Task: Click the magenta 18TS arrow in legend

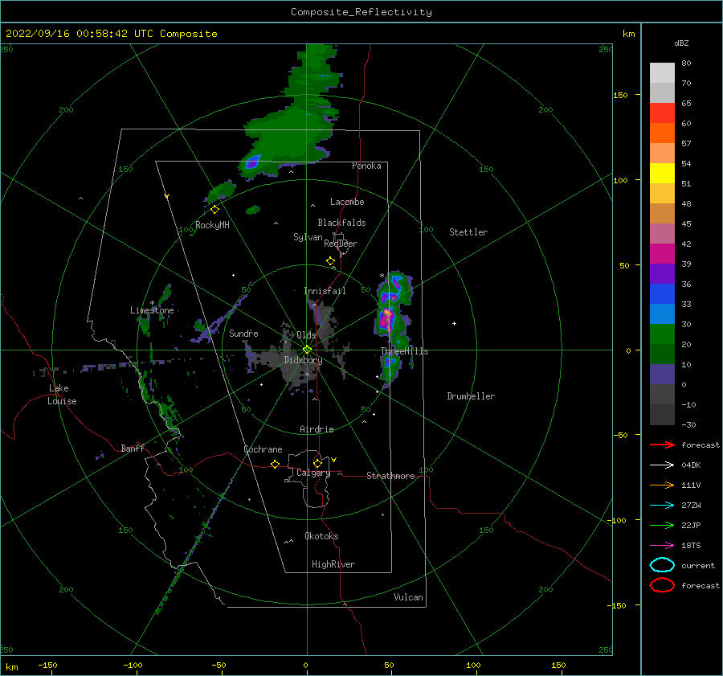Action: [x=662, y=546]
